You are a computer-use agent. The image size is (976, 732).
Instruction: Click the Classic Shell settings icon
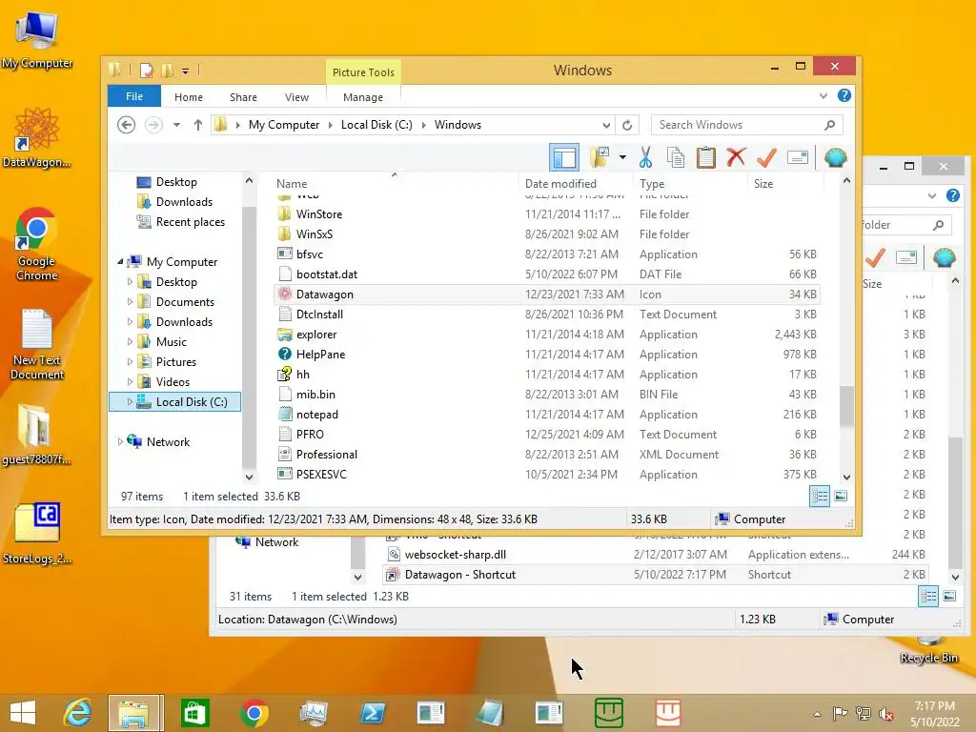point(835,157)
